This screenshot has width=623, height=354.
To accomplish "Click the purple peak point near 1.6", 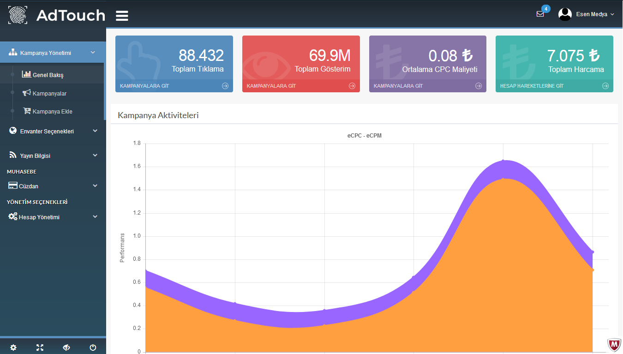I will (503, 161).
